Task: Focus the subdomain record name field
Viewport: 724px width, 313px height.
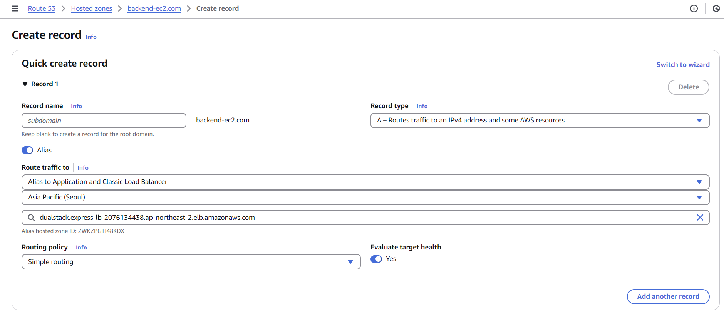Action: click(x=104, y=121)
